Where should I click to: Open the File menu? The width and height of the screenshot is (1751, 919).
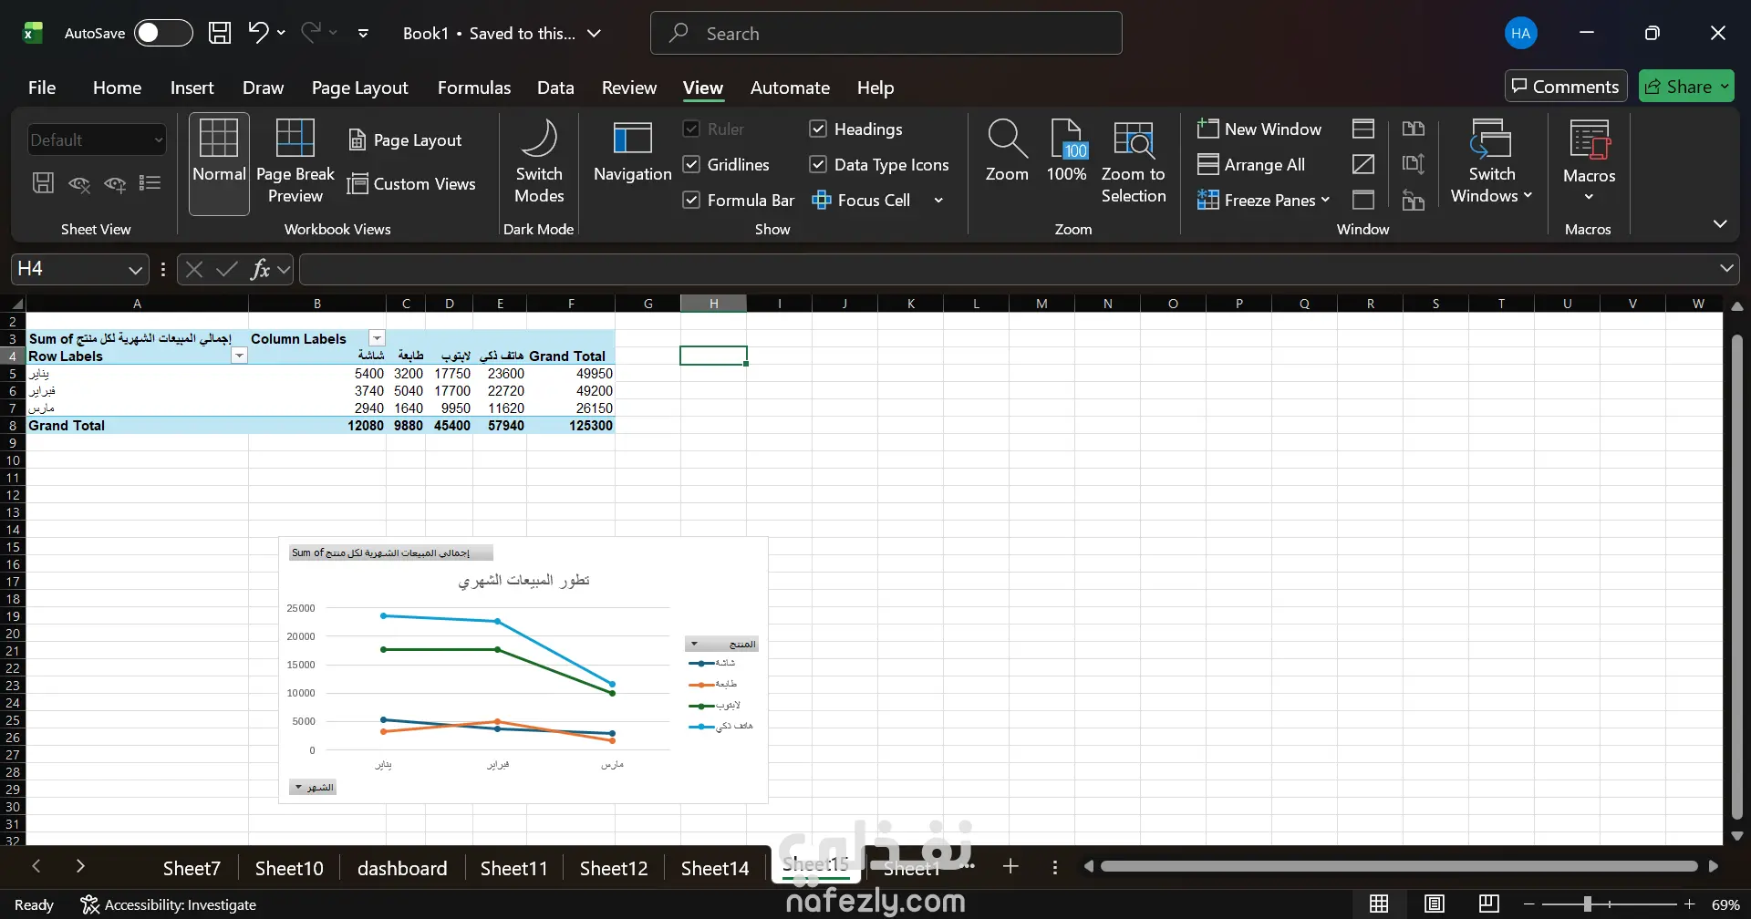[x=42, y=88]
